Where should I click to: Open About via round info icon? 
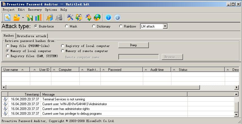pos(117,17)
